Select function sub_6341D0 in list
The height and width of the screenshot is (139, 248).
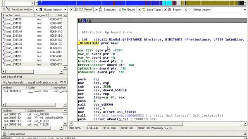33,44
